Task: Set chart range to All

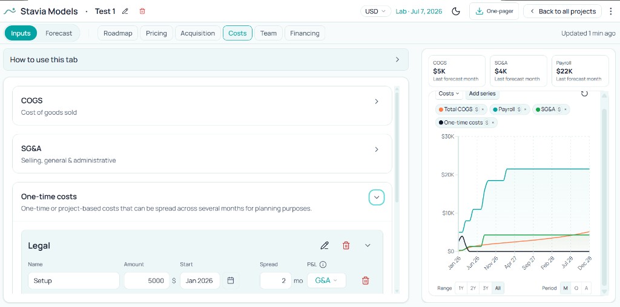Action: tap(498, 288)
